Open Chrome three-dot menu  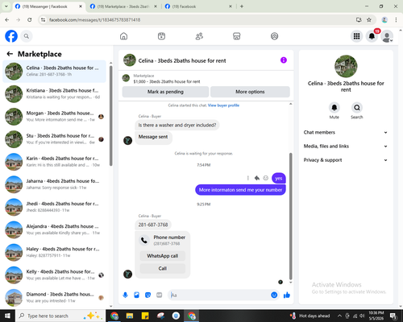396,20
